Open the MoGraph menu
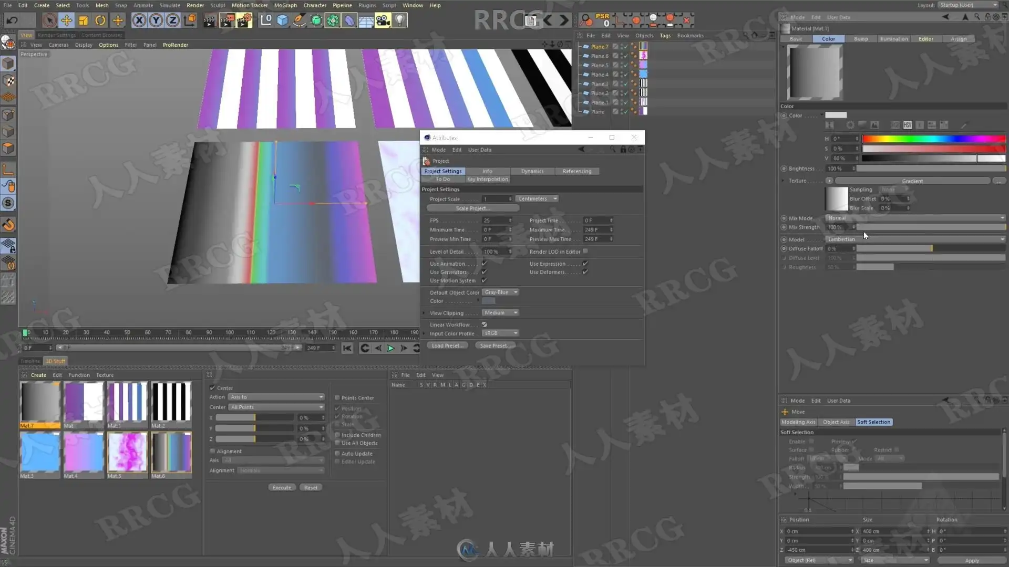Viewport: 1009px width, 567px height. point(285,5)
